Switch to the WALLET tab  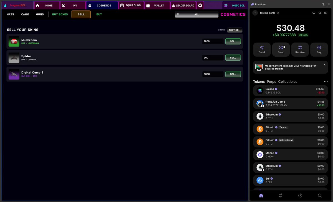157,5
